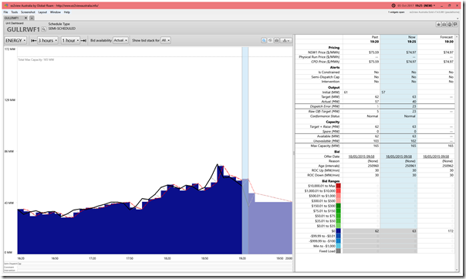Click the favourite star icon in dashboard header
This screenshot has height=279, width=466.
[x=438, y=25]
